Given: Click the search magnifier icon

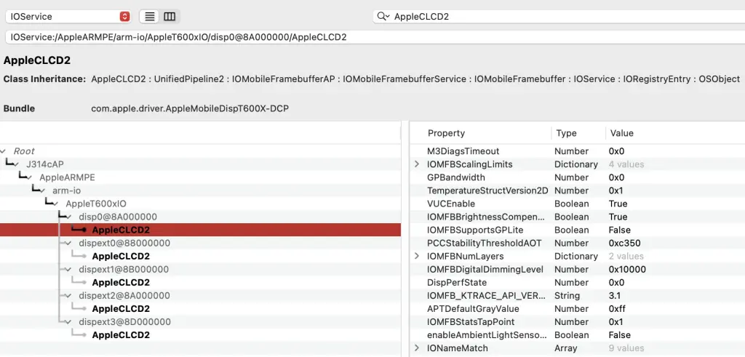Looking at the screenshot, I should coord(383,16).
